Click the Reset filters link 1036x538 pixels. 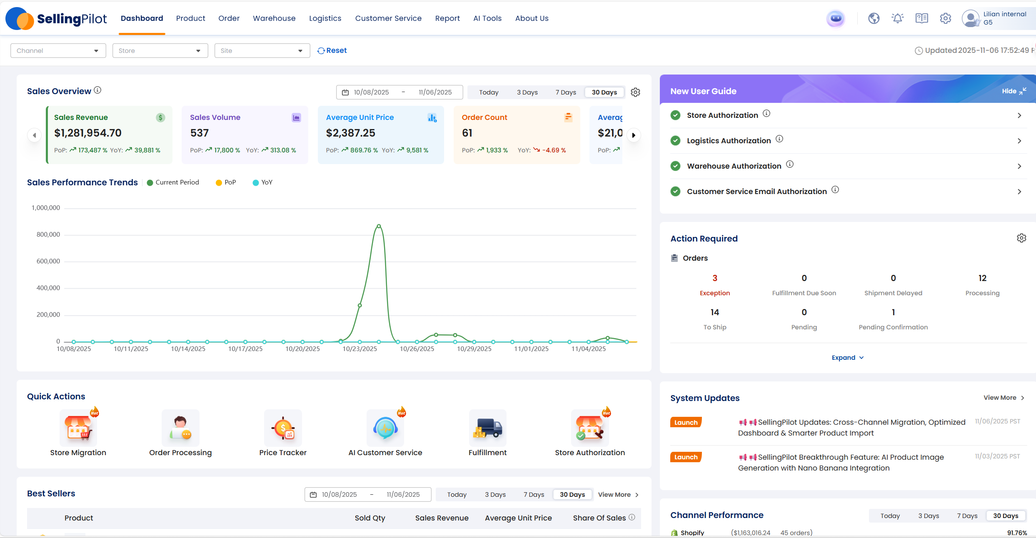[332, 50]
